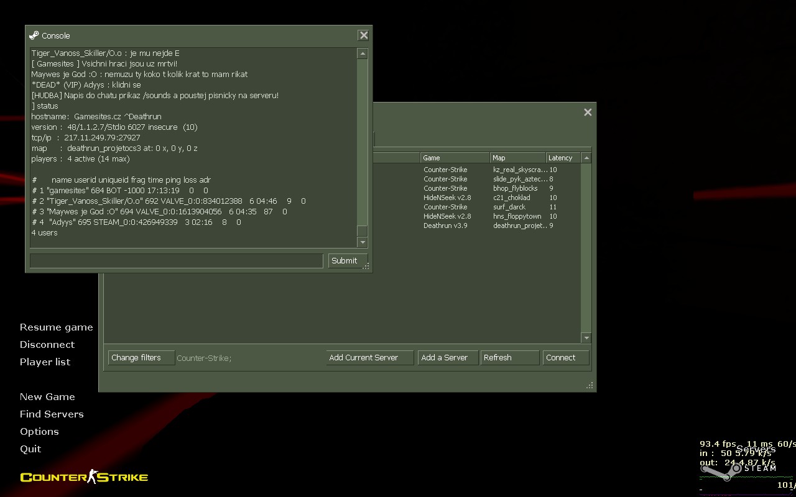
Task: Open Change filters in the server browser
Action: click(141, 358)
